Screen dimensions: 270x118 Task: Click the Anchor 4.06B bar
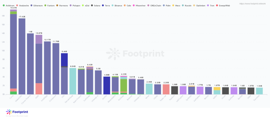pos(107,85)
